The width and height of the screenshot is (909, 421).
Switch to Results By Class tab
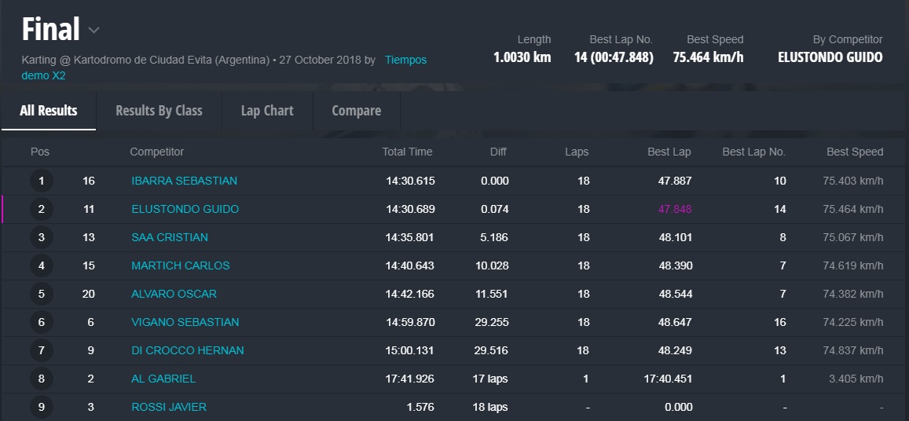point(159,111)
